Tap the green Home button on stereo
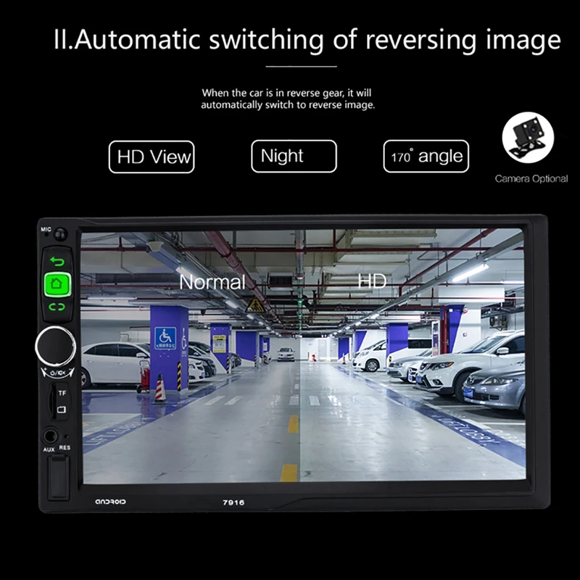The width and height of the screenshot is (580, 580). point(57,284)
